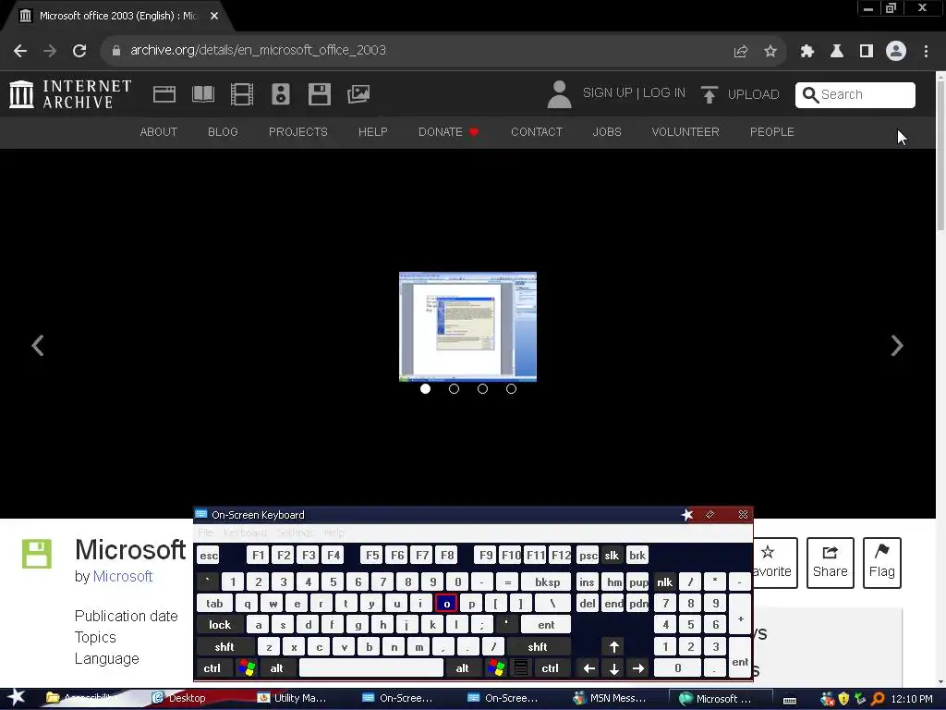Share this page from address bar icon
The image size is (946, 710).
740,51
